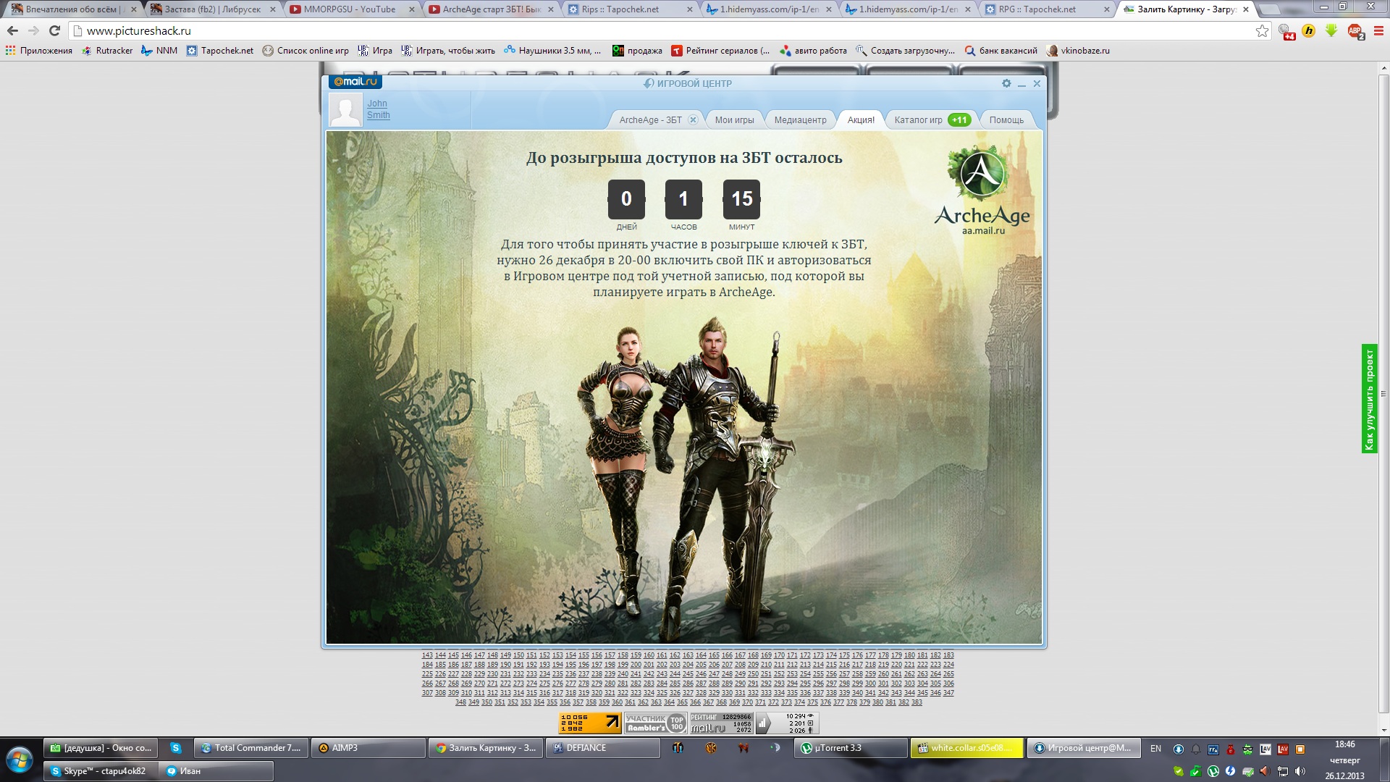Open the µTorrent 3.3 taskbar button

[850, 748]
